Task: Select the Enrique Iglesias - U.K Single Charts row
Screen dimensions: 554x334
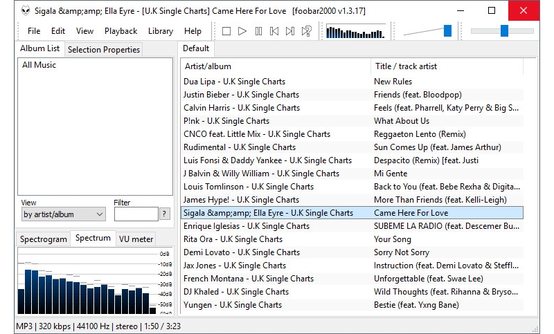Action: (x=352, y=226)
